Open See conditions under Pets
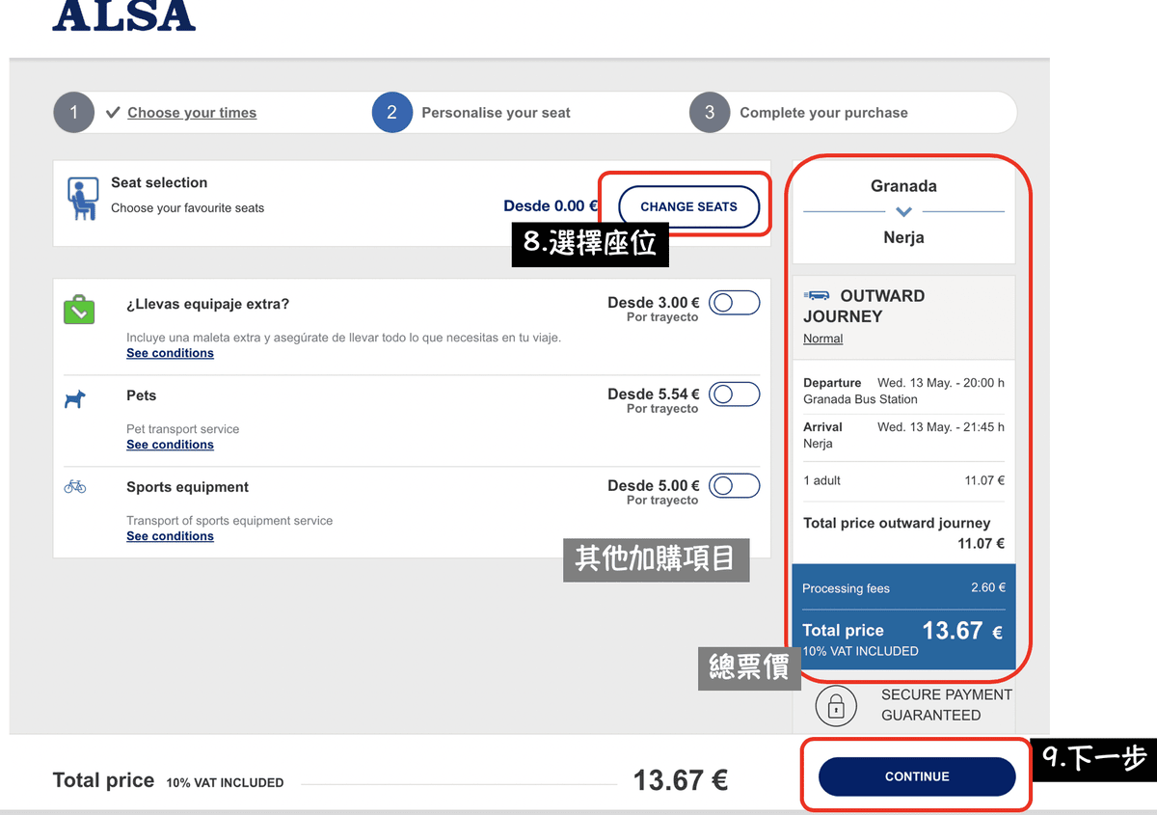This screenshot has height=815, width=1157. pos(170,445)
